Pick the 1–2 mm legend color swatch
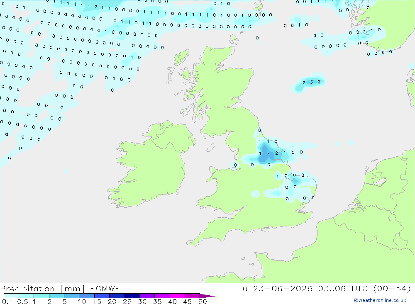The image size is (415, 304). coord(41,296)
